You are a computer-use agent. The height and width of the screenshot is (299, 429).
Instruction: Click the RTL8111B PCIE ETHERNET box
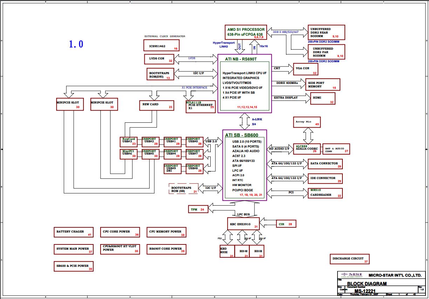(x=200, y=106)
